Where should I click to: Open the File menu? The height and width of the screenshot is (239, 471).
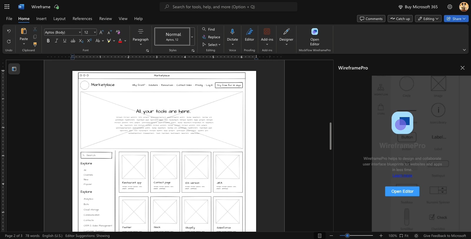pos(9,19)
